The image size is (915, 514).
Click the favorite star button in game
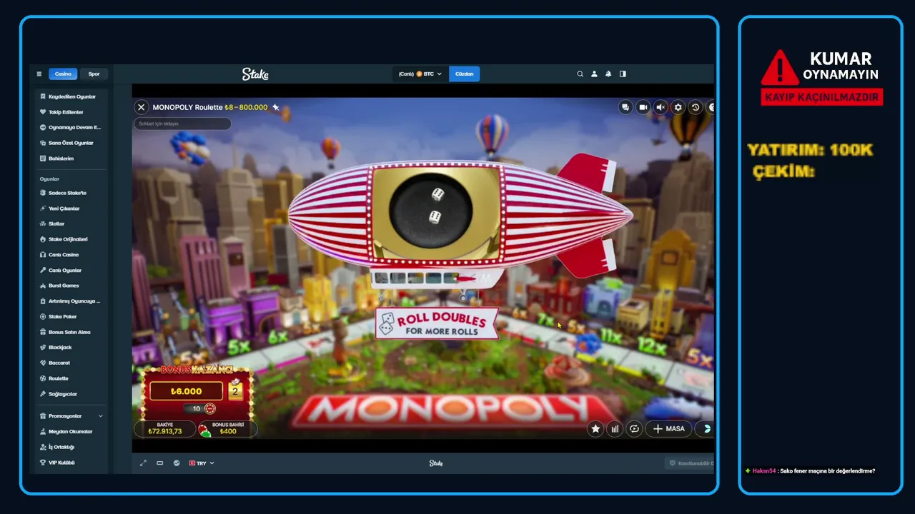[x=595, y=429]
